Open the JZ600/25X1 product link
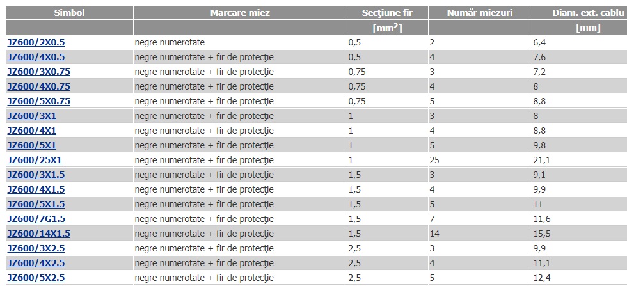This screenshot has width=627, height=286. [35, 161]
